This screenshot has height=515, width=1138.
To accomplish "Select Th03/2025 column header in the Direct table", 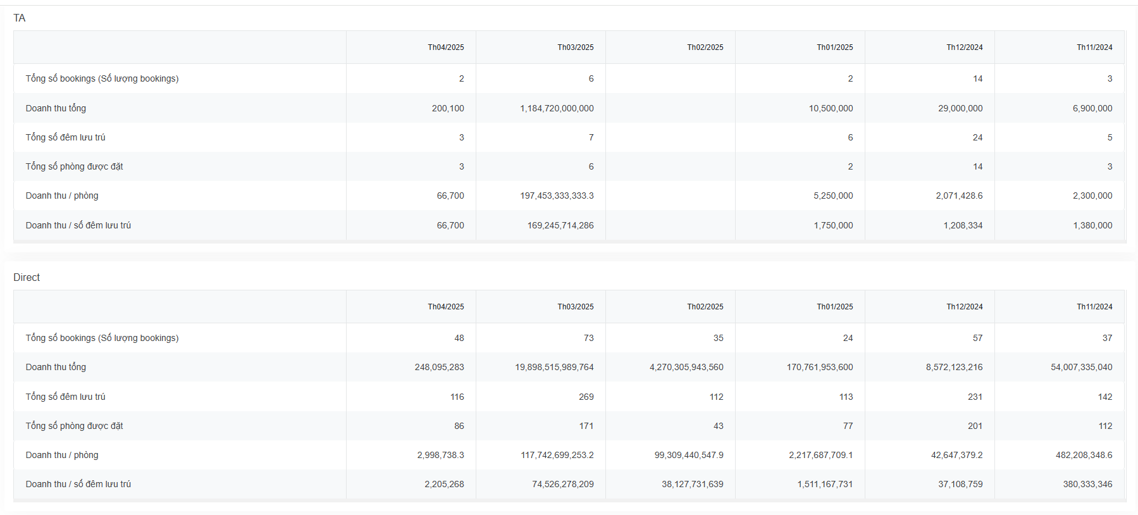I will pyautogui.click(x=575, y=307).
